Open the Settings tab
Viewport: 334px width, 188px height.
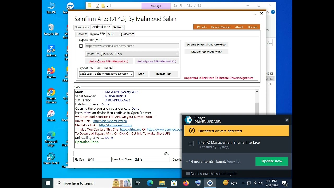point(118,27)
